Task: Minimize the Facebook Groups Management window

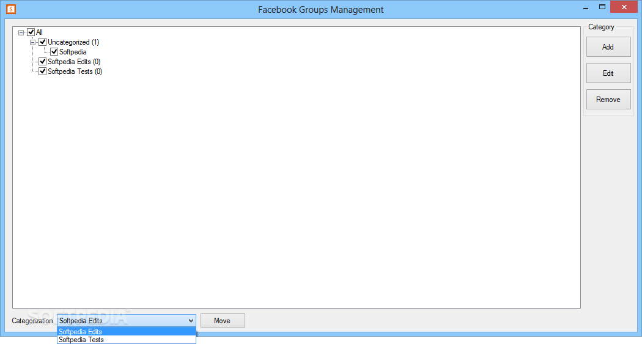Action: click(x=586, y=7)
